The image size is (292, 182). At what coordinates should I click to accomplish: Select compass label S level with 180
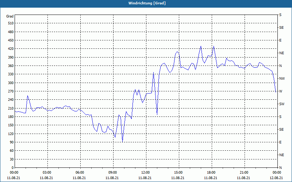pyautogui.click(x=280, y=117)
